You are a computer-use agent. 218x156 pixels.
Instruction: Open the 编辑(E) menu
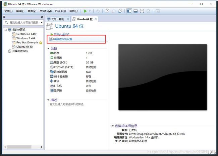[20, 11]
